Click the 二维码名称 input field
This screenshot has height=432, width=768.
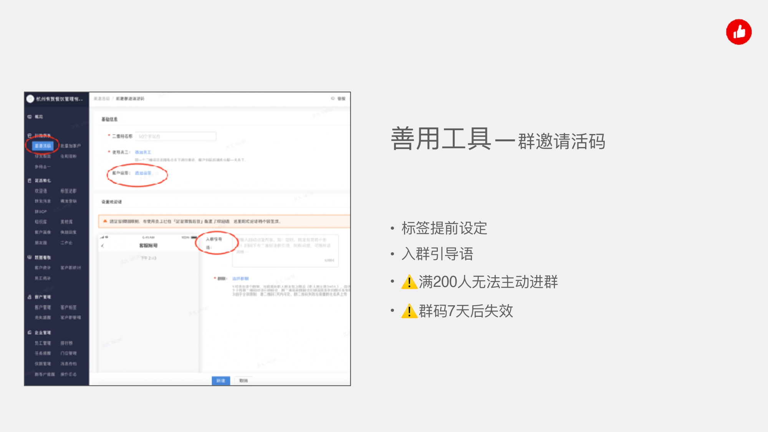point(175,136)
